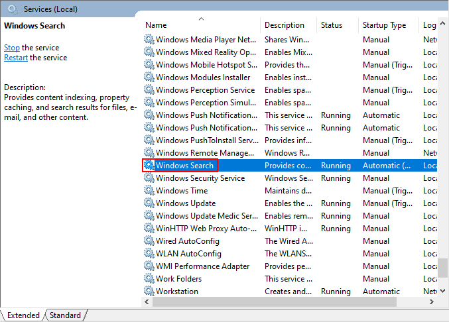
Task: Click the gear icon beside WMI Performance Adapter
Action: [x=149, y=266]
